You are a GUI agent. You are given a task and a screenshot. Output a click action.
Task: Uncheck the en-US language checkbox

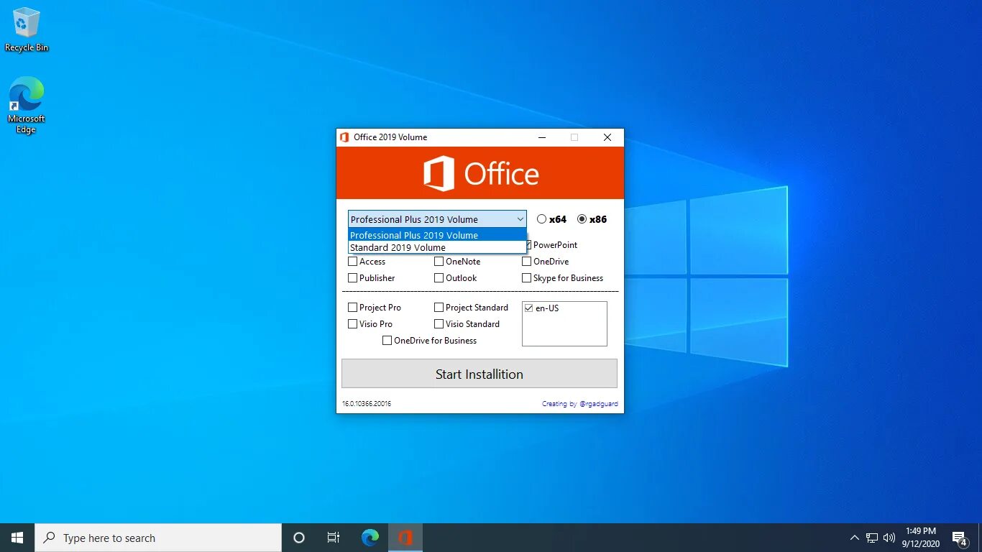[x=529, y=308]
